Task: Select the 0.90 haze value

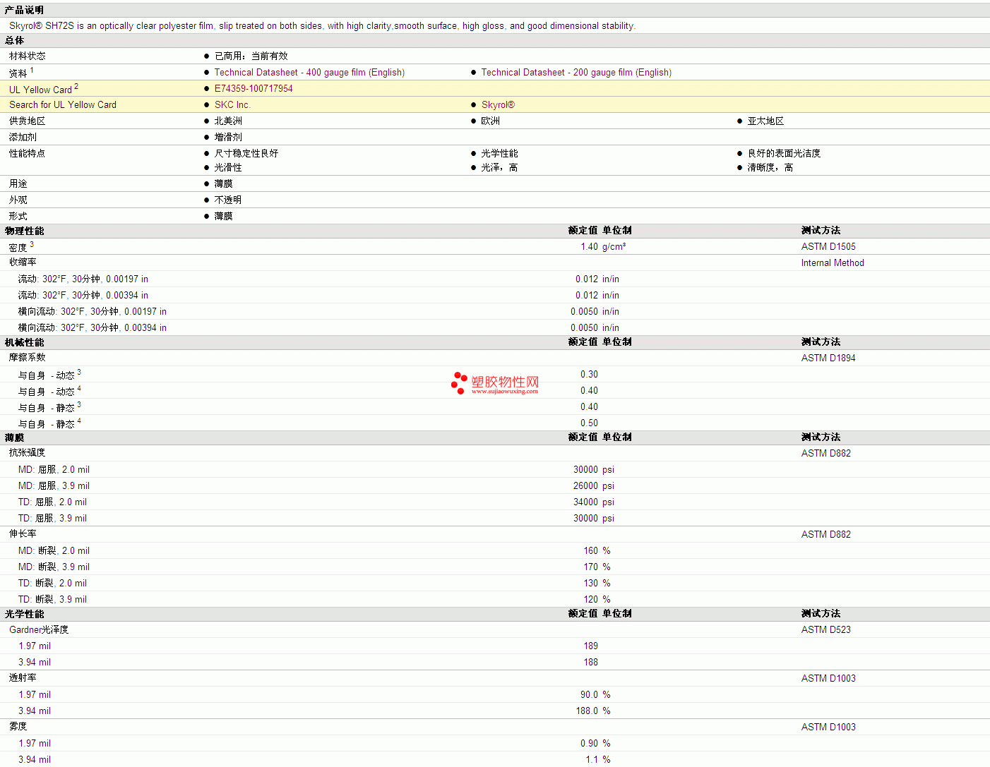Action: (x=589, y=744)
